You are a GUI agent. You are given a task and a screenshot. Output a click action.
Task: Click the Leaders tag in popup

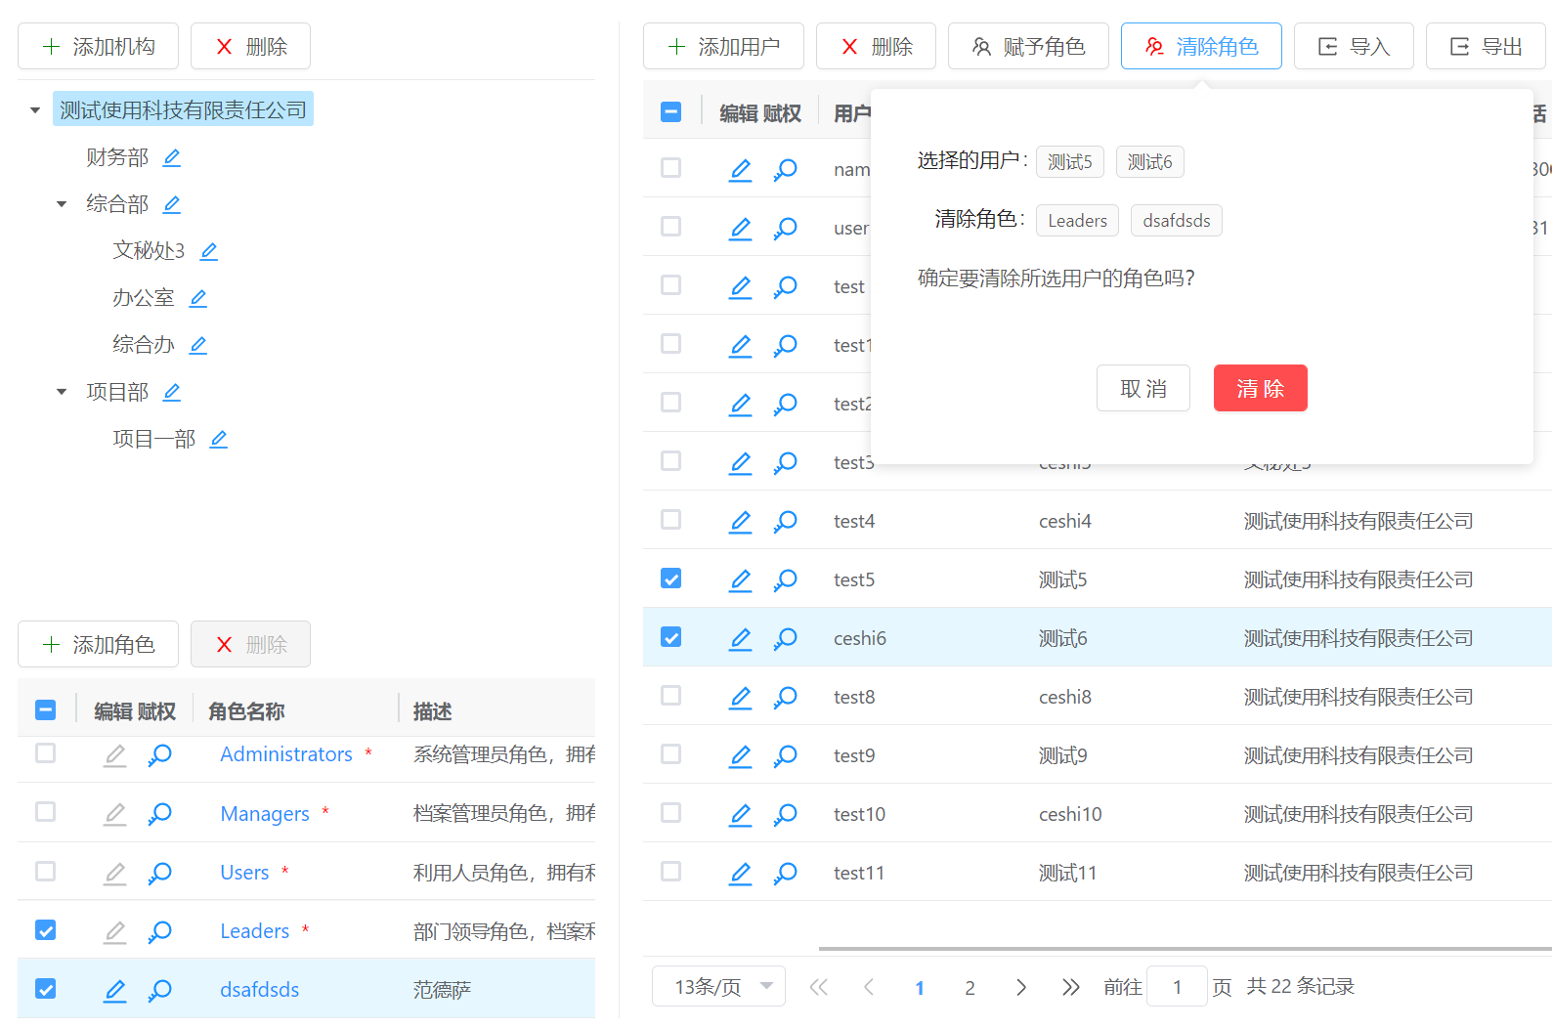(1077, 221)
